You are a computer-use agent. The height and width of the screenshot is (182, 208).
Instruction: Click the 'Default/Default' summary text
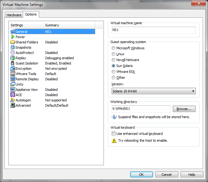click(57, 105)
